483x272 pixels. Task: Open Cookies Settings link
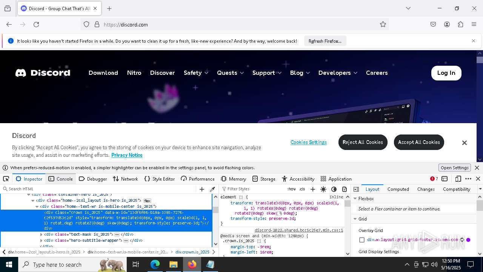click(x=309, y=142)
